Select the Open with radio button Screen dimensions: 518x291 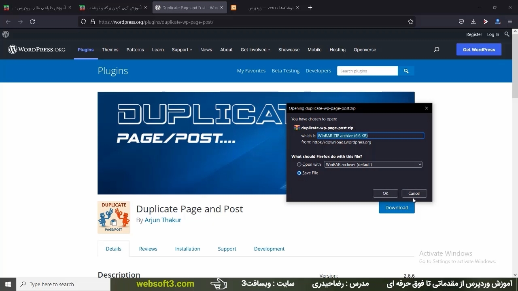tap(299, 164)
